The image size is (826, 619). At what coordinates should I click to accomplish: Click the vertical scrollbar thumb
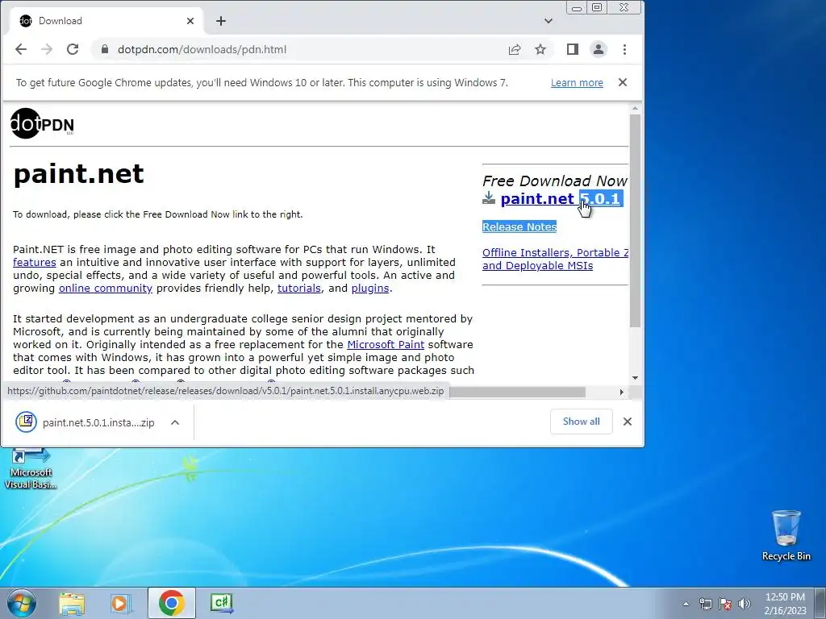pyautogui.click(x=636, y=220)
